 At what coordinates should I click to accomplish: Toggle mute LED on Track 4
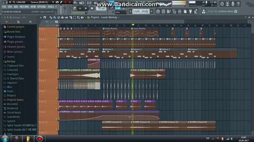tap(56, 67)
